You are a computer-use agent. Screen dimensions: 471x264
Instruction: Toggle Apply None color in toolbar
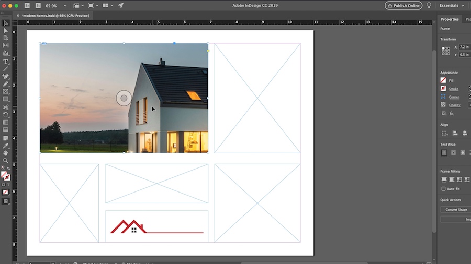click(x=5, y=192)
